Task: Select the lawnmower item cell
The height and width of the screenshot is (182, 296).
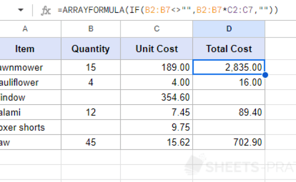Action: tap(31, 67)
